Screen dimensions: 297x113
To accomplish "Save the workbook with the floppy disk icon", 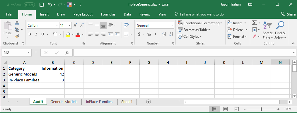I will click(x=42, y=5).
